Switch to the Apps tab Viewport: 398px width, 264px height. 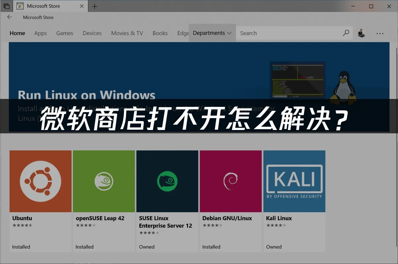pyautogui.click(x=40, y=33)
